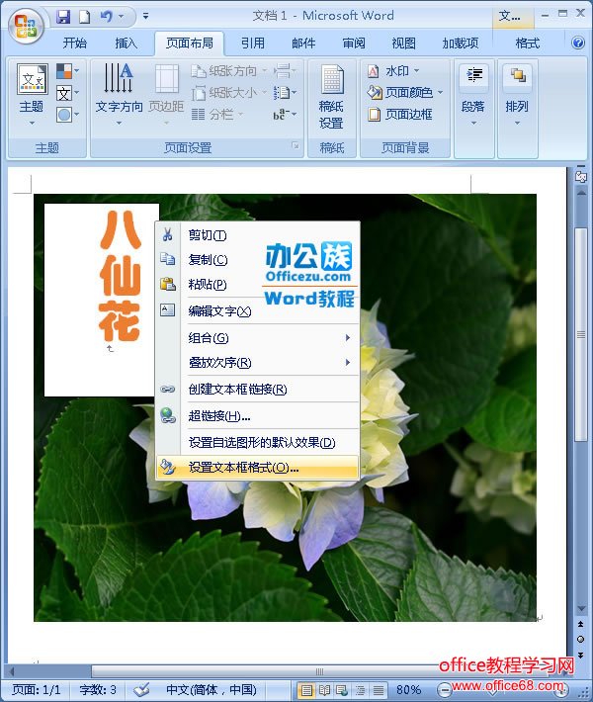Open the 文字方向 text direction menu
Image resolution: width=593 pixels, height=702 pixels.
tap(119, 94)
